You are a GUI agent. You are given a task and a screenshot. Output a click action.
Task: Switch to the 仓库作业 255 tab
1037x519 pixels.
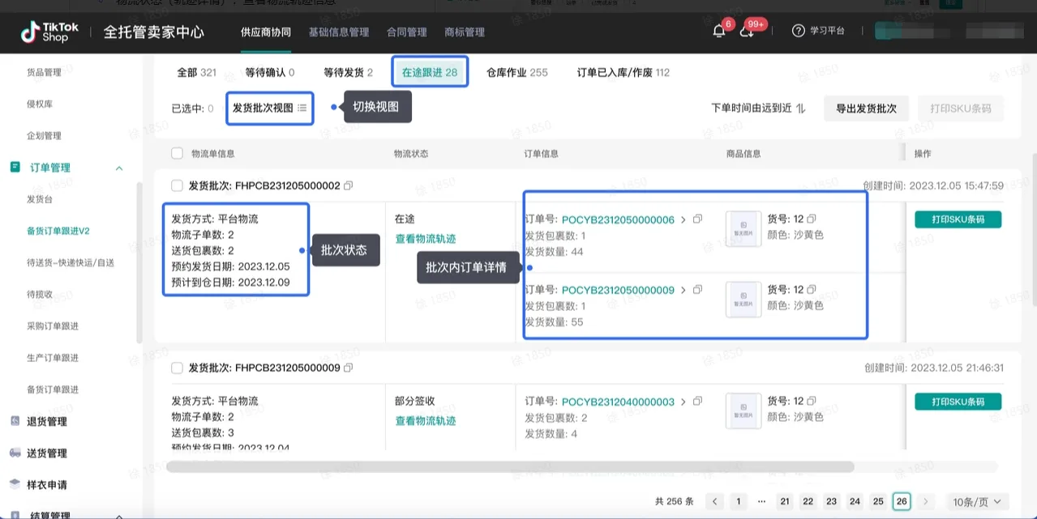pyautogui.click(x=517, y=72)
